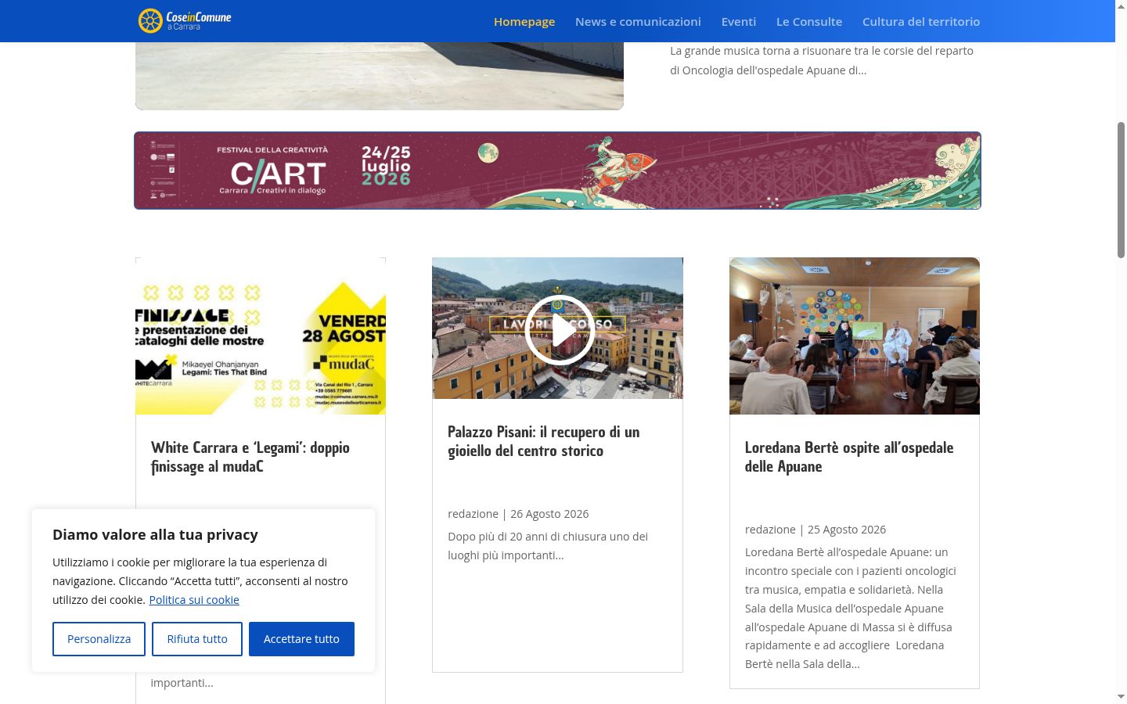This screenshot has height=704, width=1127.
Task: Click redazione author on 26 Agosto article
Action: (473, 514)
